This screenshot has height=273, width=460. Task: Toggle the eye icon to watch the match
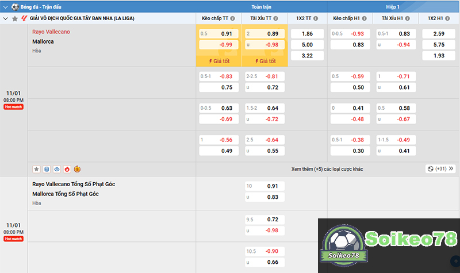coord(56,169)
